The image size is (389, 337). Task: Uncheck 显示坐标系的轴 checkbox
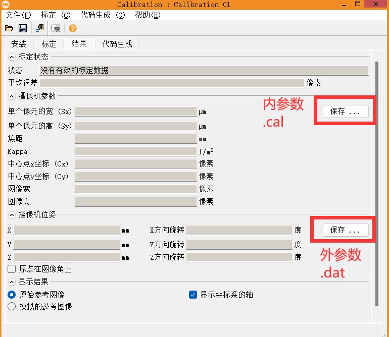(192, 295)
